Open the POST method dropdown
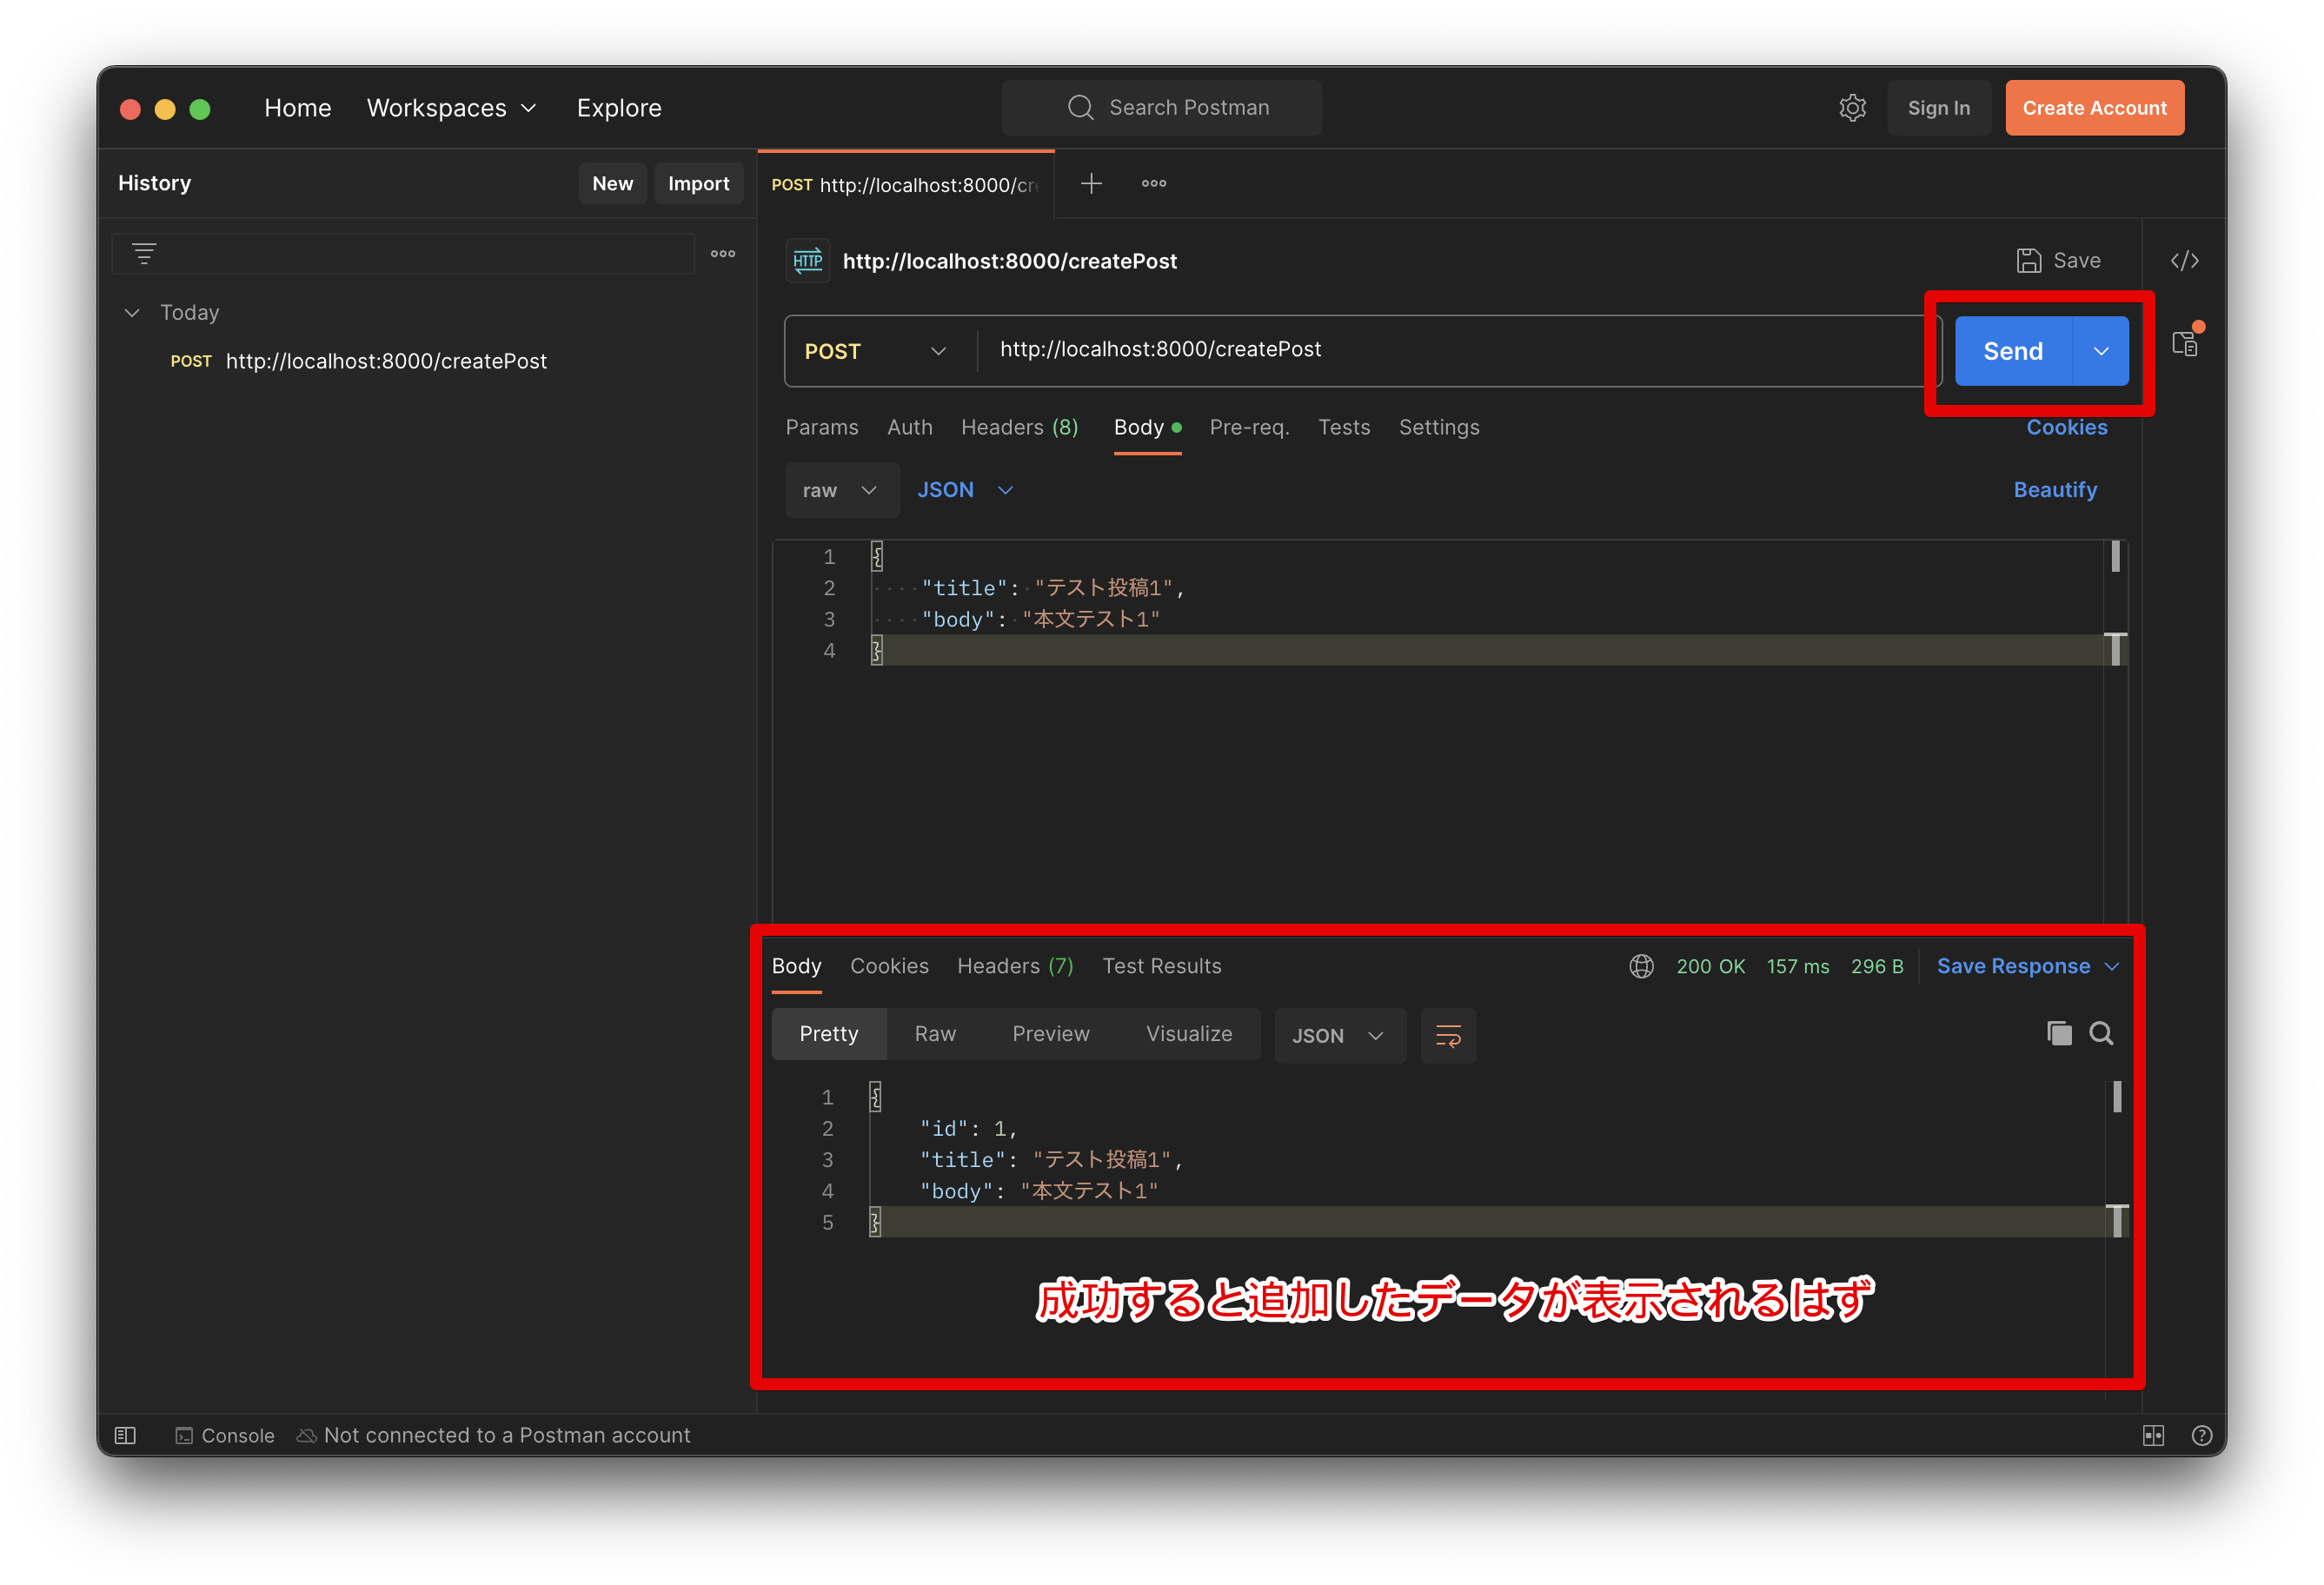Image resolution: width=2324 pixels, height=1585 pixels. (876, 351)
